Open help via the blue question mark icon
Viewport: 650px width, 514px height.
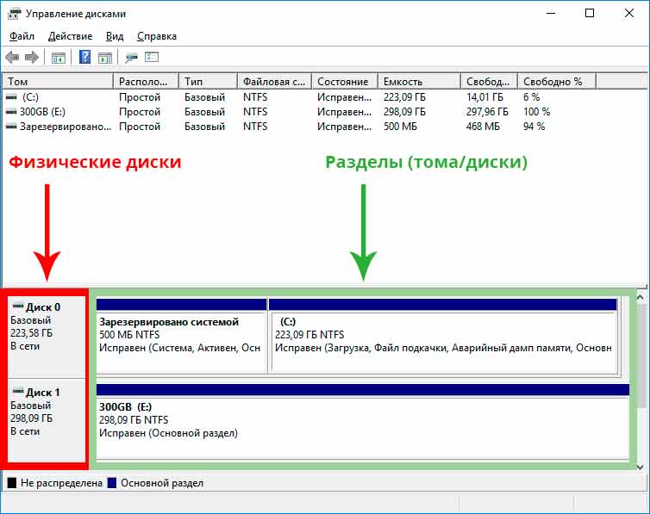pos(85,57)
